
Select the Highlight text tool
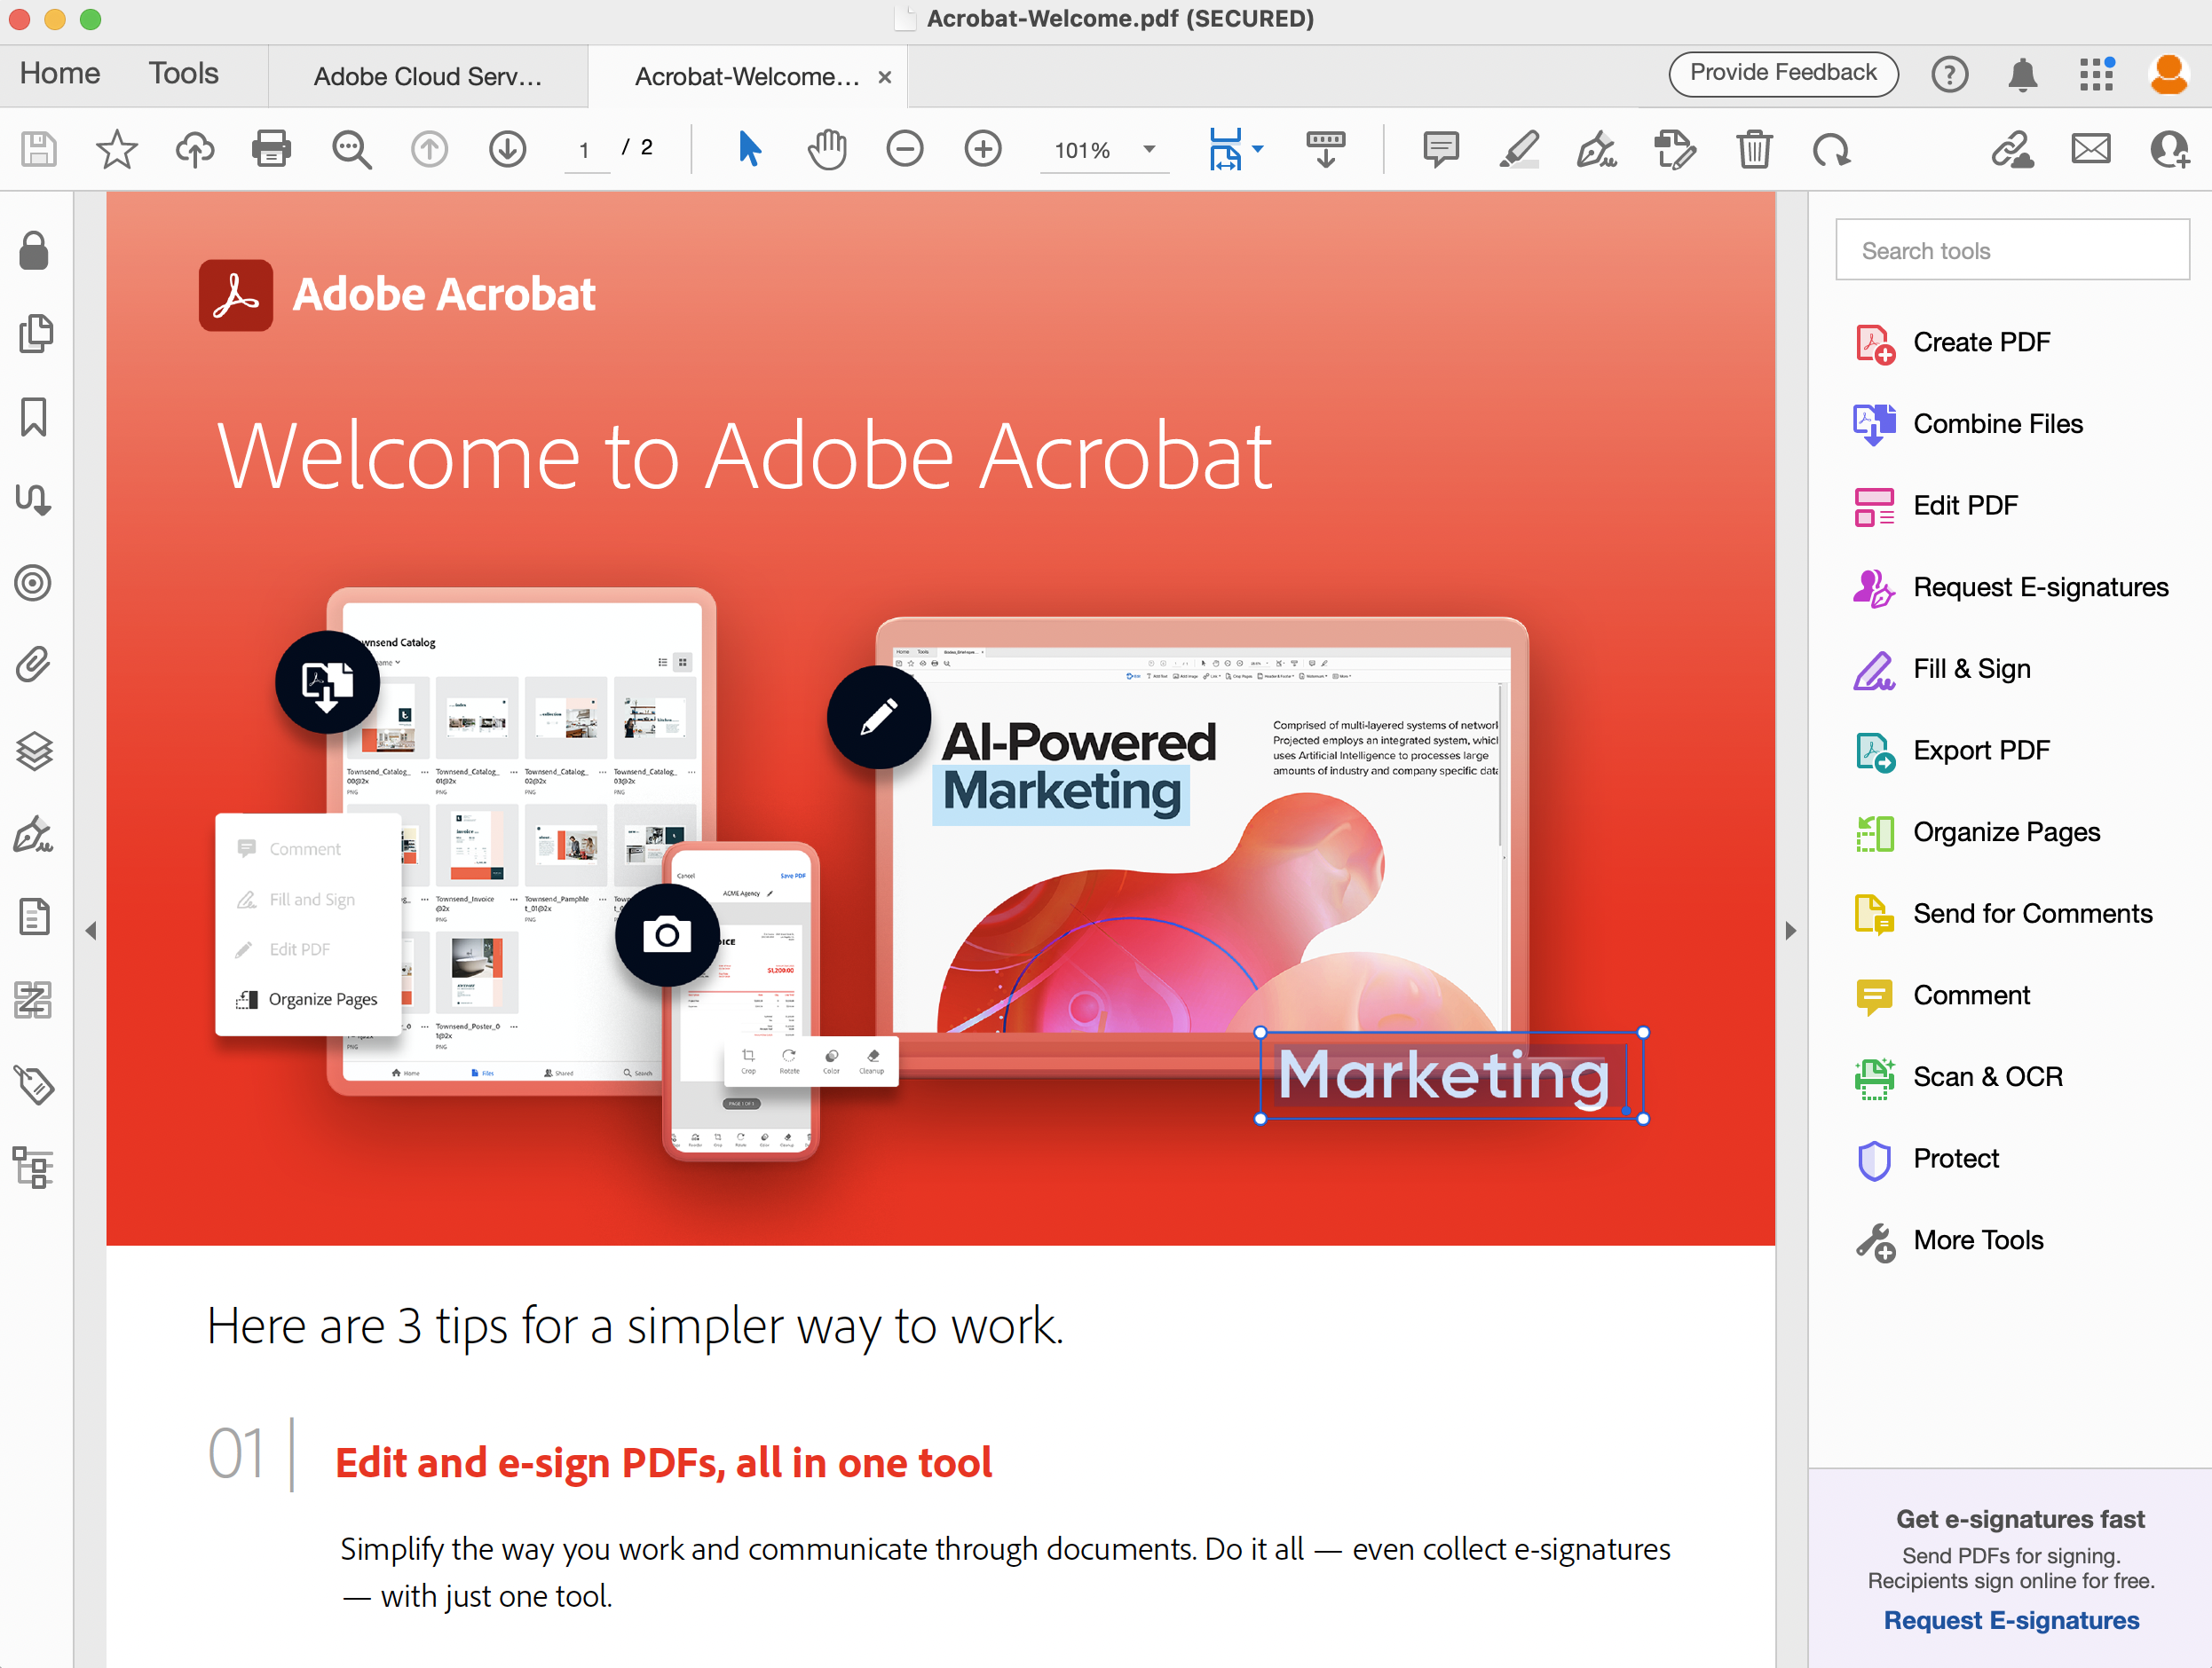(x=1520, y=151)
